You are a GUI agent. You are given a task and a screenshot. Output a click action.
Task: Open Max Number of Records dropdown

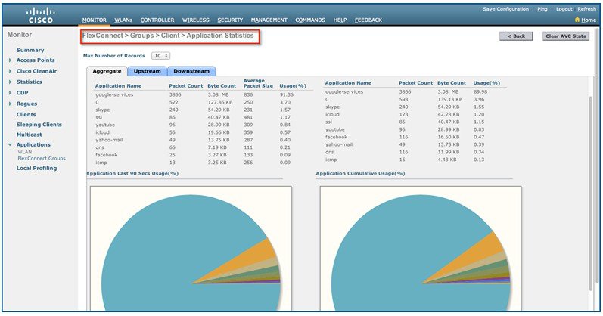(x=160, y=56)
